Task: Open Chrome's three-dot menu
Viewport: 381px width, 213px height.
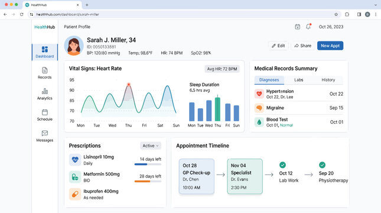Action: (376, 14)
